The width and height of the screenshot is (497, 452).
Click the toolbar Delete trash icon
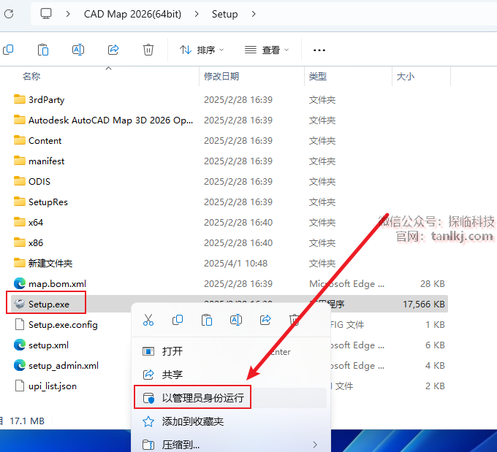[x=148, y=50]
